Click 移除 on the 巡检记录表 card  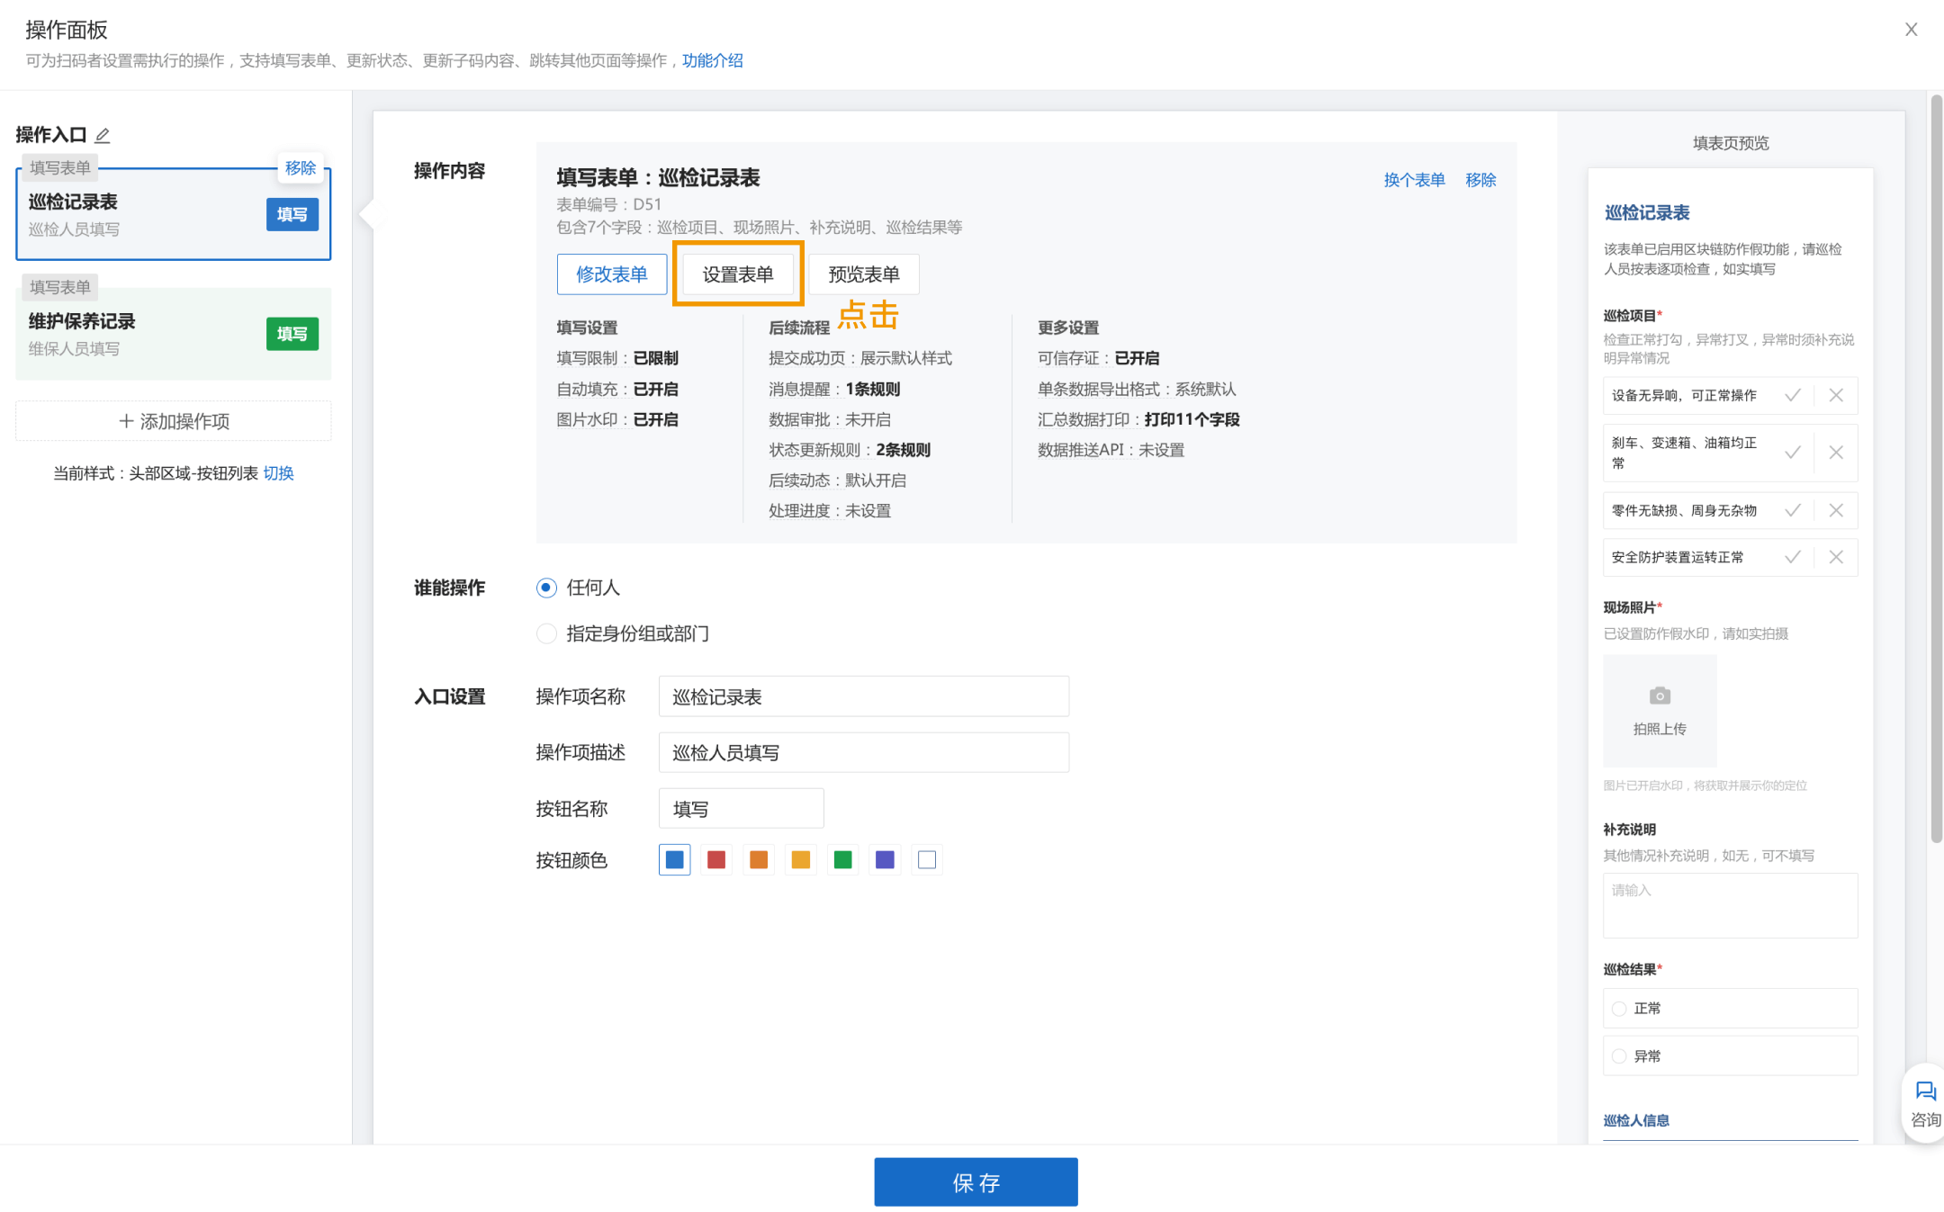click(301, 167)
